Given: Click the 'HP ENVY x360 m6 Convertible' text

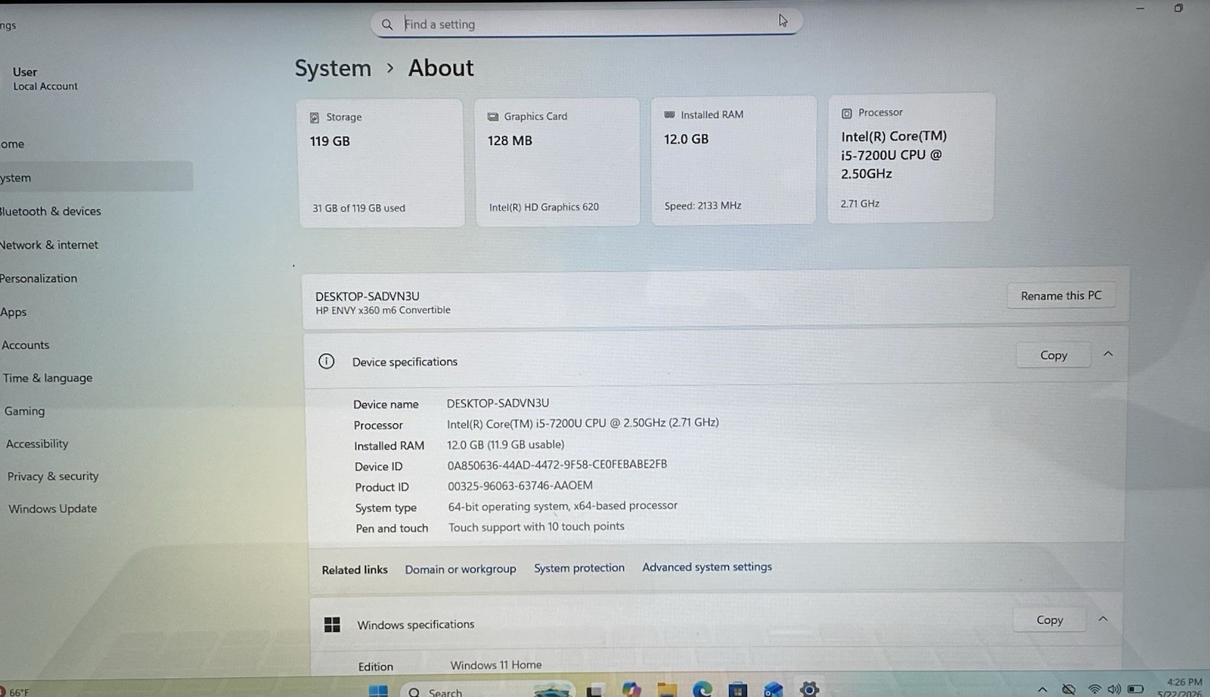Looking at the screenshot, I should point(383,310).
